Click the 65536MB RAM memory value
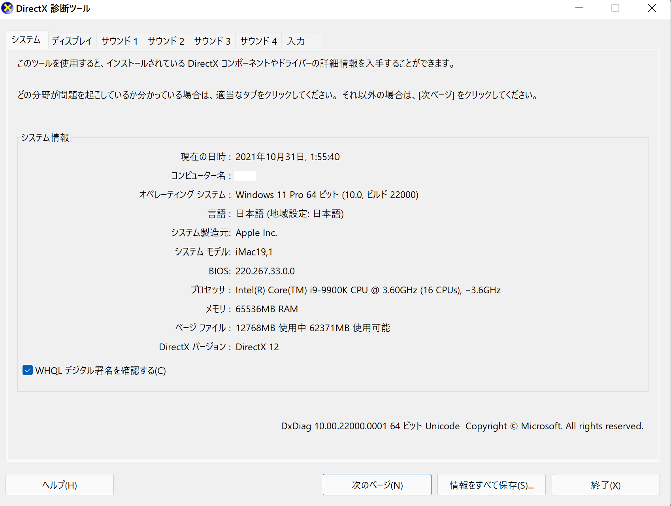This screenshot has width=671, height=506. [x=267, y=309]
